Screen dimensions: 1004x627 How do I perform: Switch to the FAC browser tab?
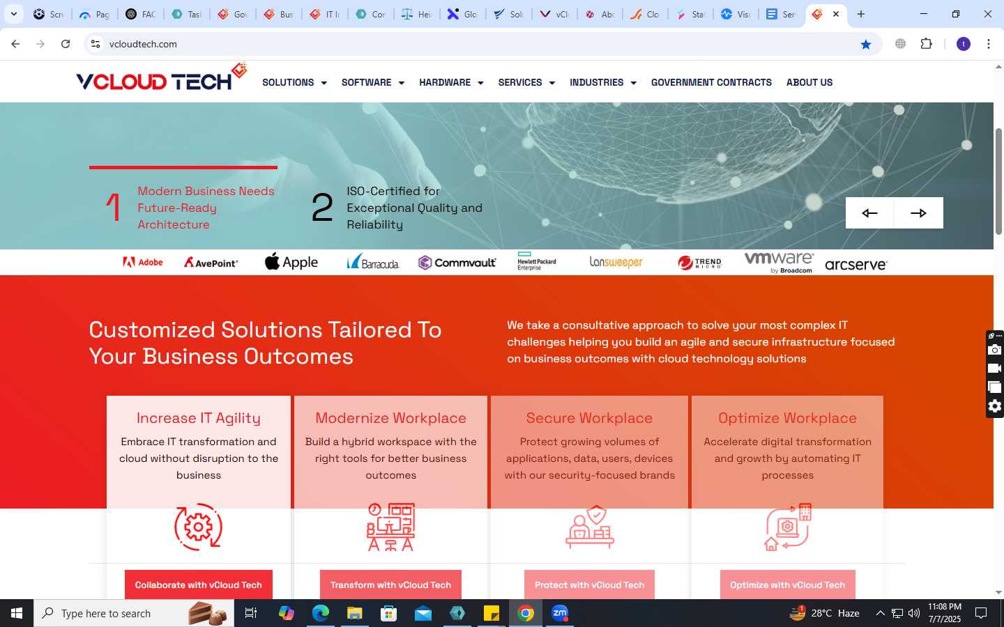pos(140,14)
